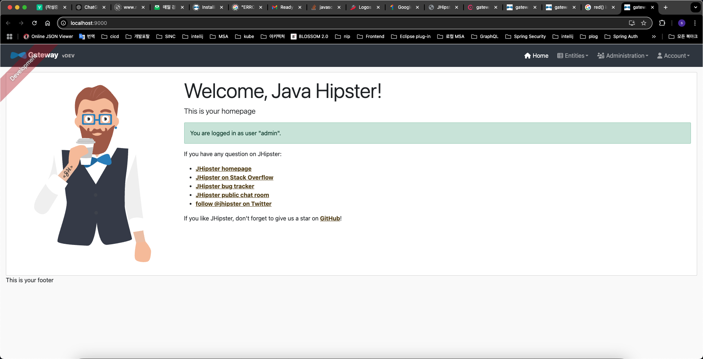Click the browser home icon
This screenshot has width=703, height=359.
48,23
